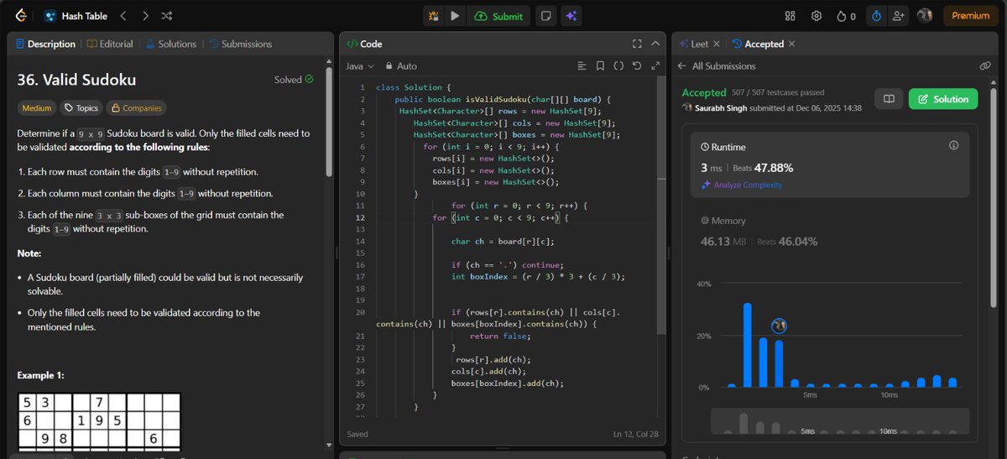Screen dimensions: 1007x459
Task: Click avatar marker on runtime chart
Action: (x=779, y=326)
